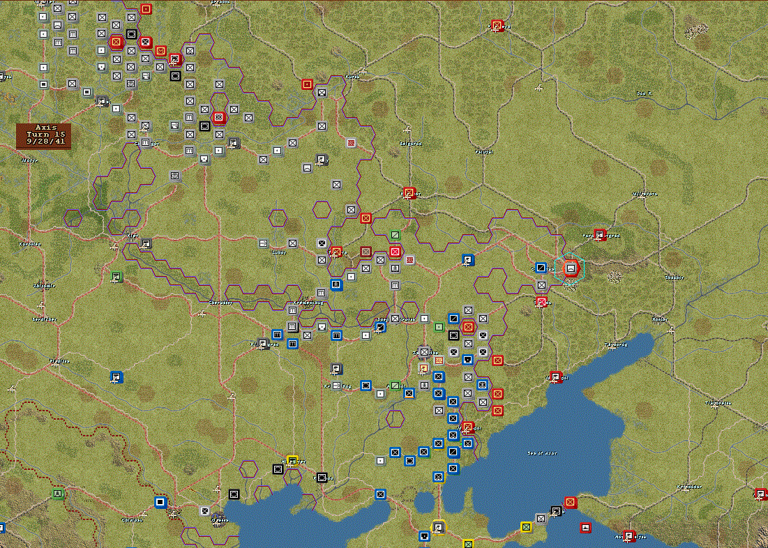Click the Mozyr city label
The width and height of the screenshot is (768, 548).
point(30,160)
